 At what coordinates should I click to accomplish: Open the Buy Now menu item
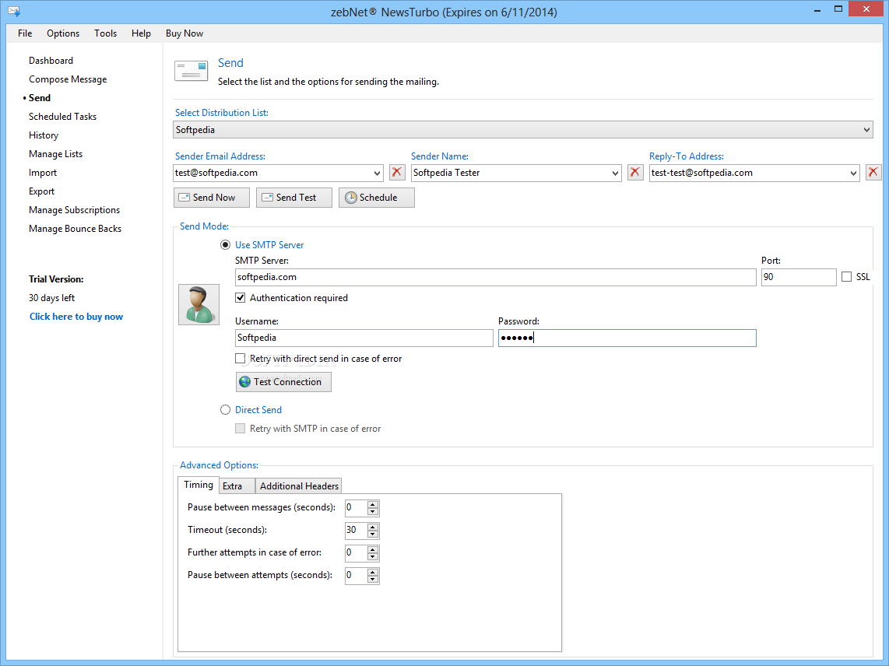tap(184, 33)
